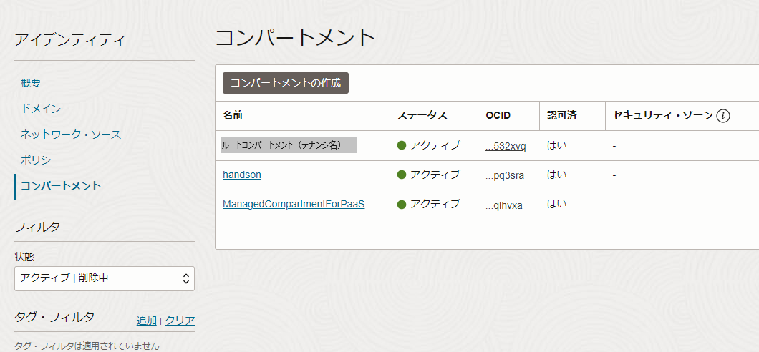
Task: Click the OCID link ...qlhvxa
Action: click(504, 205)
